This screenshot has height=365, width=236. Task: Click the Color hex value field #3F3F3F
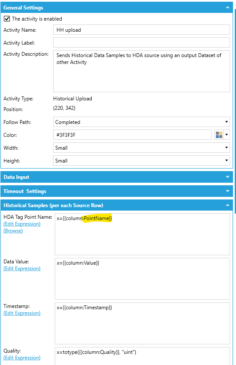coord(132,135)
